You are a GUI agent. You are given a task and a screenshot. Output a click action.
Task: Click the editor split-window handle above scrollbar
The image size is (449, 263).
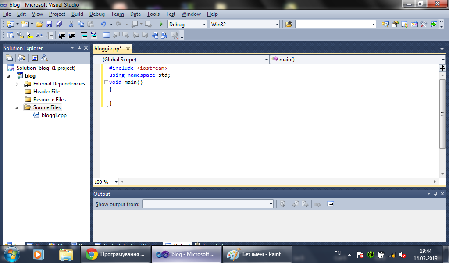coord(442,68)
